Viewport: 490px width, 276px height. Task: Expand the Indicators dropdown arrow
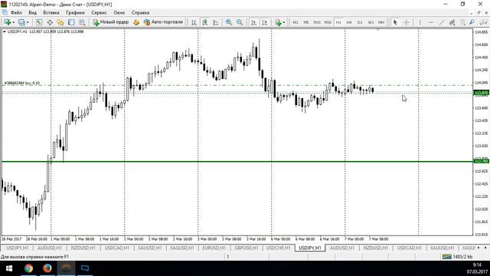(284, 22)
